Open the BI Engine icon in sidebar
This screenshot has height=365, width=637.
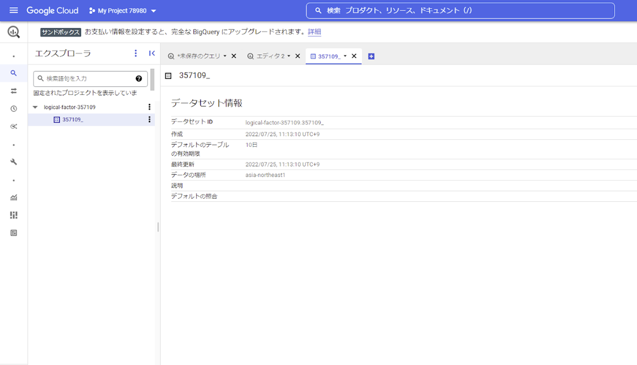coord(14,233)
